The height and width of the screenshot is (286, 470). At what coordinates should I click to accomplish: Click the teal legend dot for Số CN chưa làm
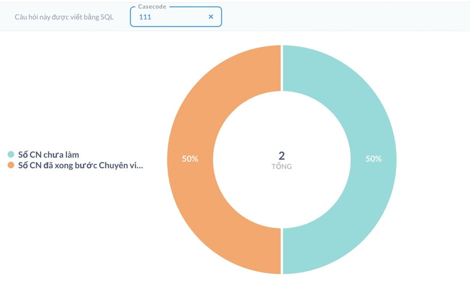11,155
